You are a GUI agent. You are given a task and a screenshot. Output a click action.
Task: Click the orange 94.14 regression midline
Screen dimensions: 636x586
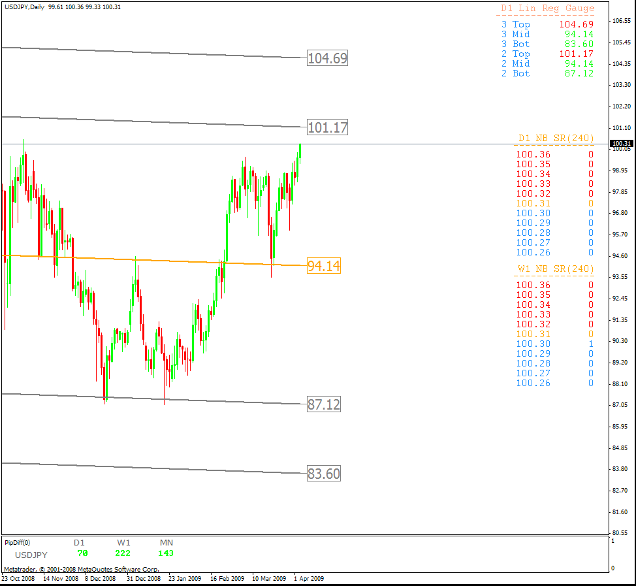[x=154, y=260]
